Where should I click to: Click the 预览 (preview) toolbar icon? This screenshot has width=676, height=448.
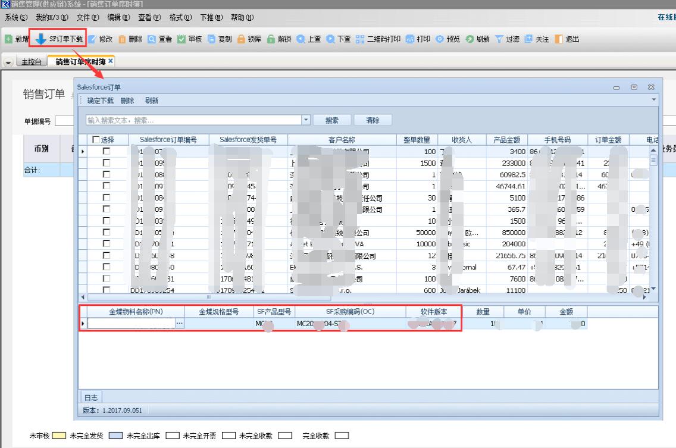click(x=440, y=39)
